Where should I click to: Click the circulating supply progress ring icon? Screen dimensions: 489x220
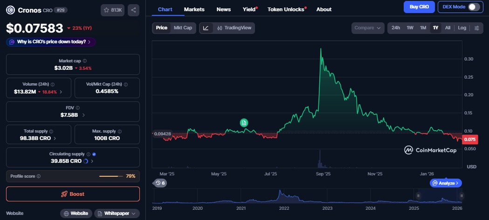(86, 161)
